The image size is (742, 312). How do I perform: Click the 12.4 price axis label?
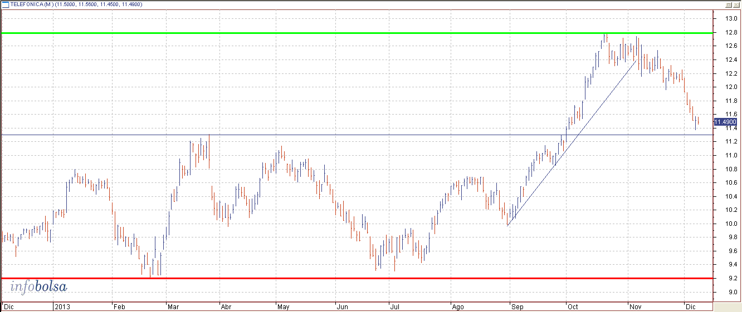(x=731, y=60)
